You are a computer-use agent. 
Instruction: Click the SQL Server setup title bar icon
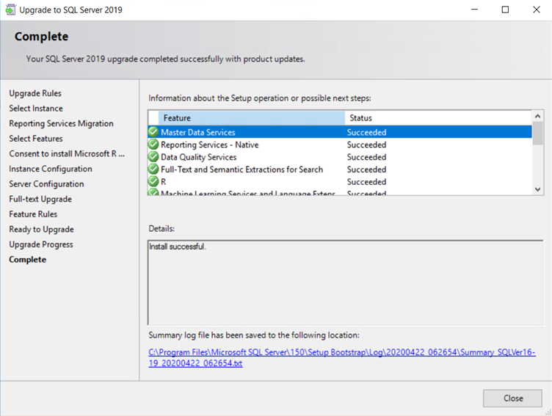click(10, 10)
